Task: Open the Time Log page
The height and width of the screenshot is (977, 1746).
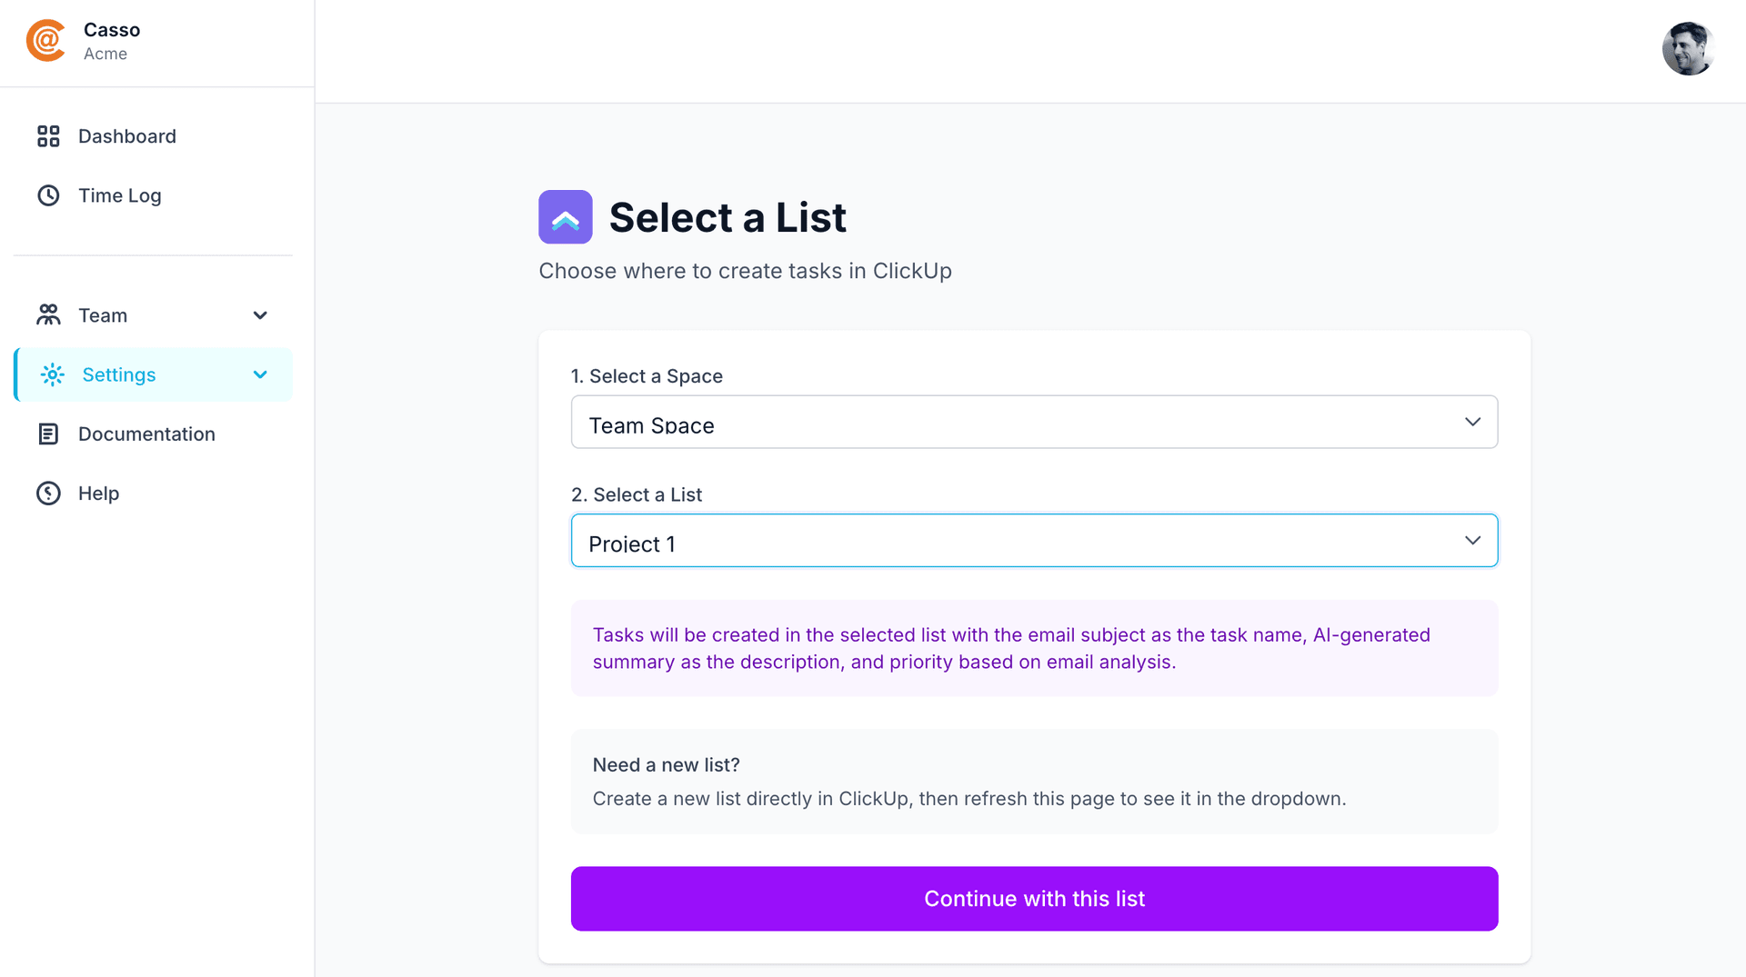Action: (119, 195)
